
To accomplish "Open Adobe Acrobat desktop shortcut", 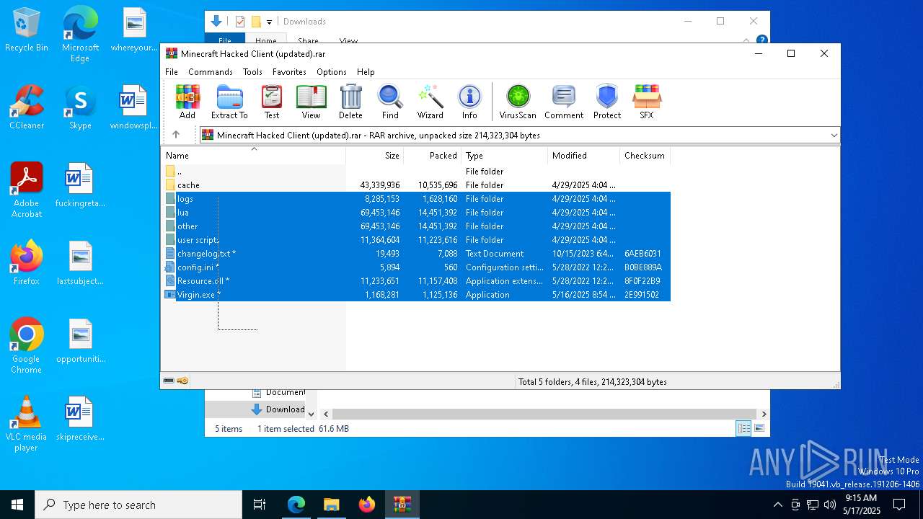I will (27, 190).
